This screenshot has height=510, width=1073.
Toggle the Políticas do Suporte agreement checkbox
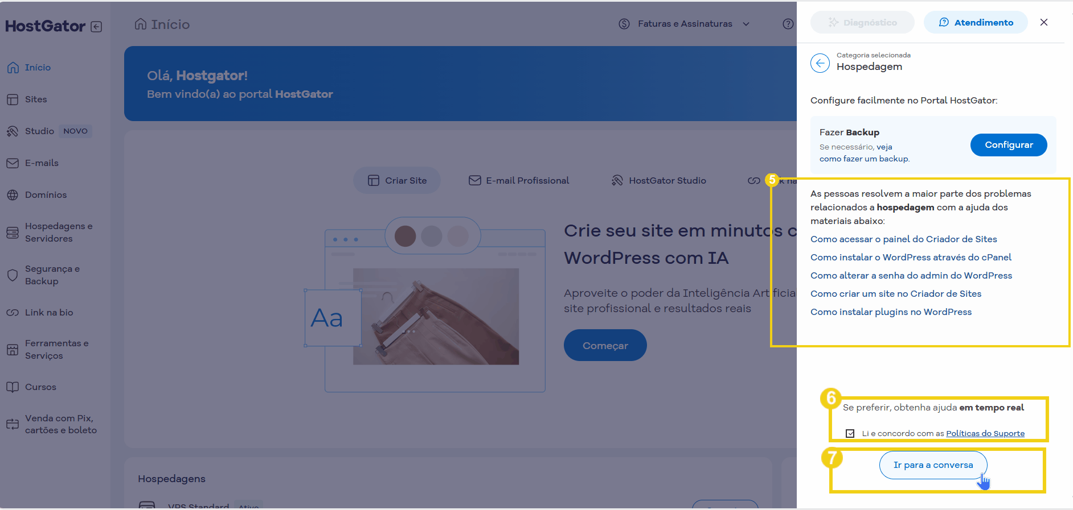850,433
